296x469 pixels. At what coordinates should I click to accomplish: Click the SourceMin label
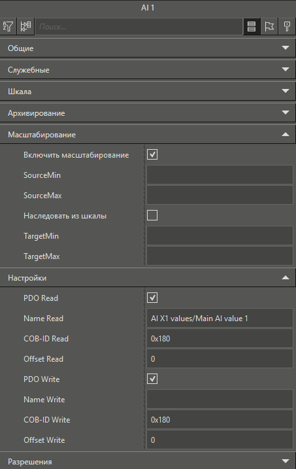pos(42,175)
